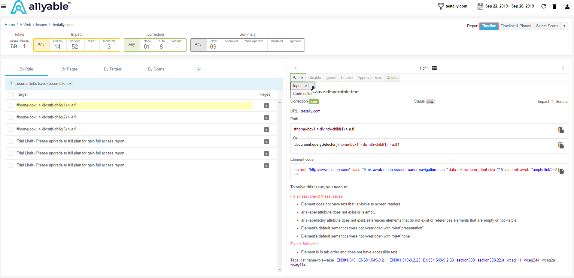This screenshot has width=574, height=278.
Task: Click the Delete button for this issue
Action: 392,77
